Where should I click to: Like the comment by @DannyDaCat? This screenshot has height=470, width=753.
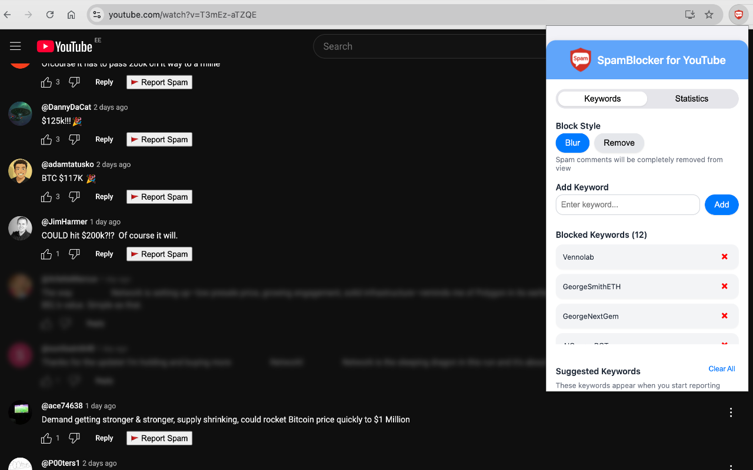(x=46, y=140)
